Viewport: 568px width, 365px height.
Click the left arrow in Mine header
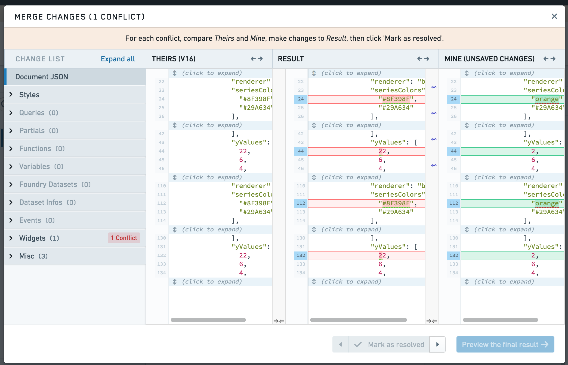546,59
